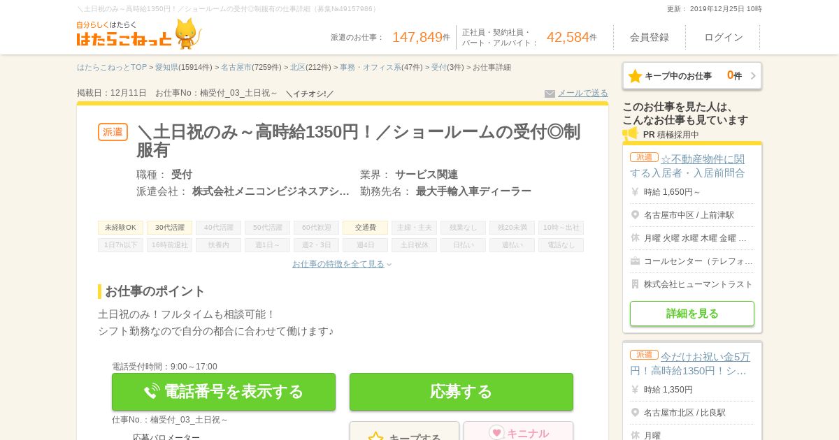The image size is (839, 440).
Task: Click 最大手輸入車ディーラー workplace name
Action: [x=473, y=191]
